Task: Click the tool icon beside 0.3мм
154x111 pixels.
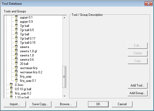Action: pyautogui.click(x=11, y=85)
